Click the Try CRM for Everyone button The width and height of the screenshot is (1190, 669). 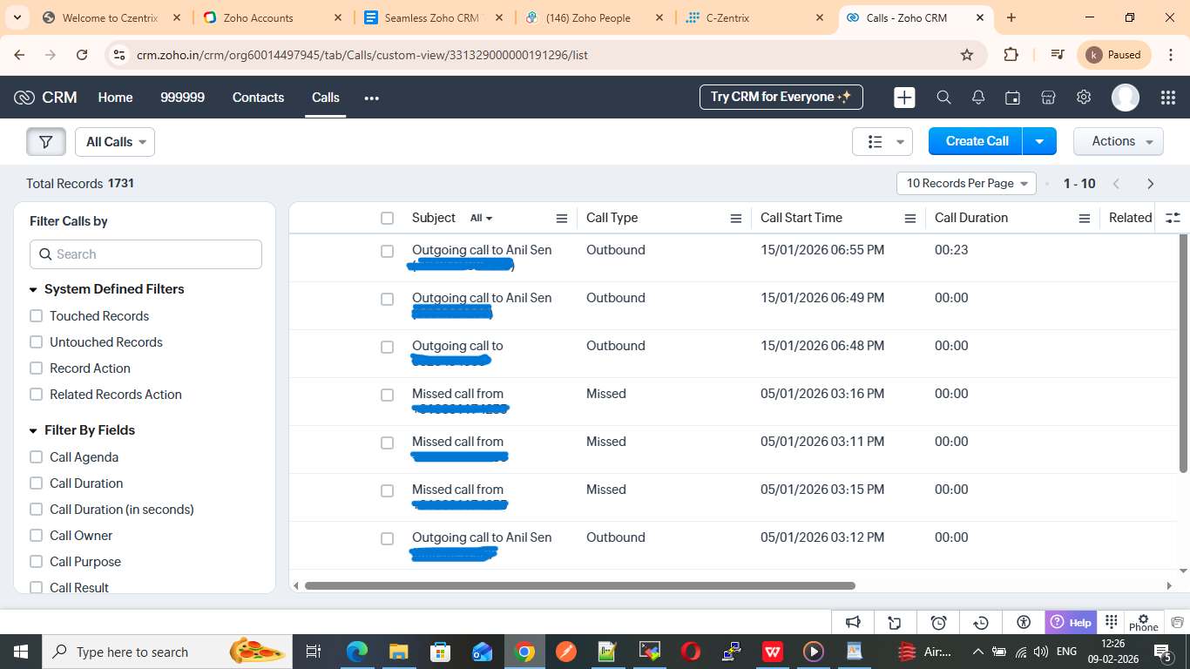pyautogui.click(x=781, y=97)
